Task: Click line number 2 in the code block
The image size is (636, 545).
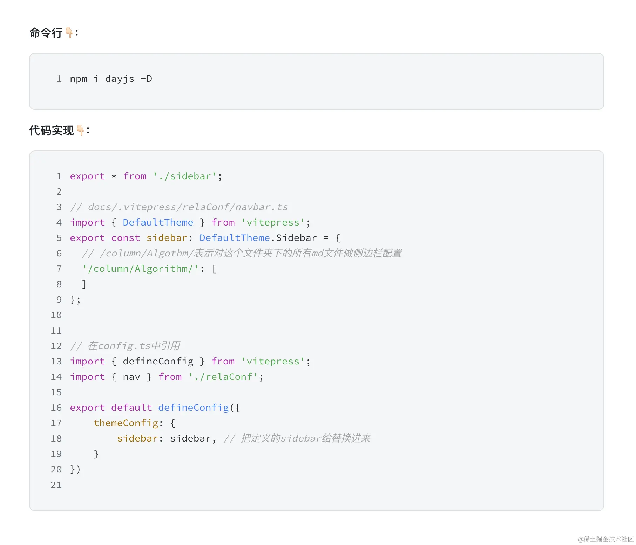Action: click(x=59, y=191)
